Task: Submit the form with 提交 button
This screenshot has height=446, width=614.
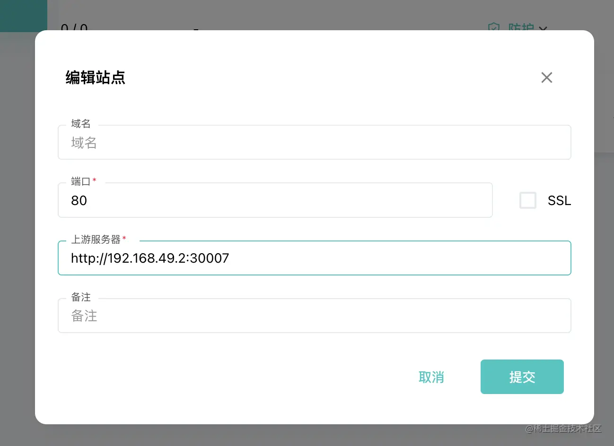Action: [522, 377]
